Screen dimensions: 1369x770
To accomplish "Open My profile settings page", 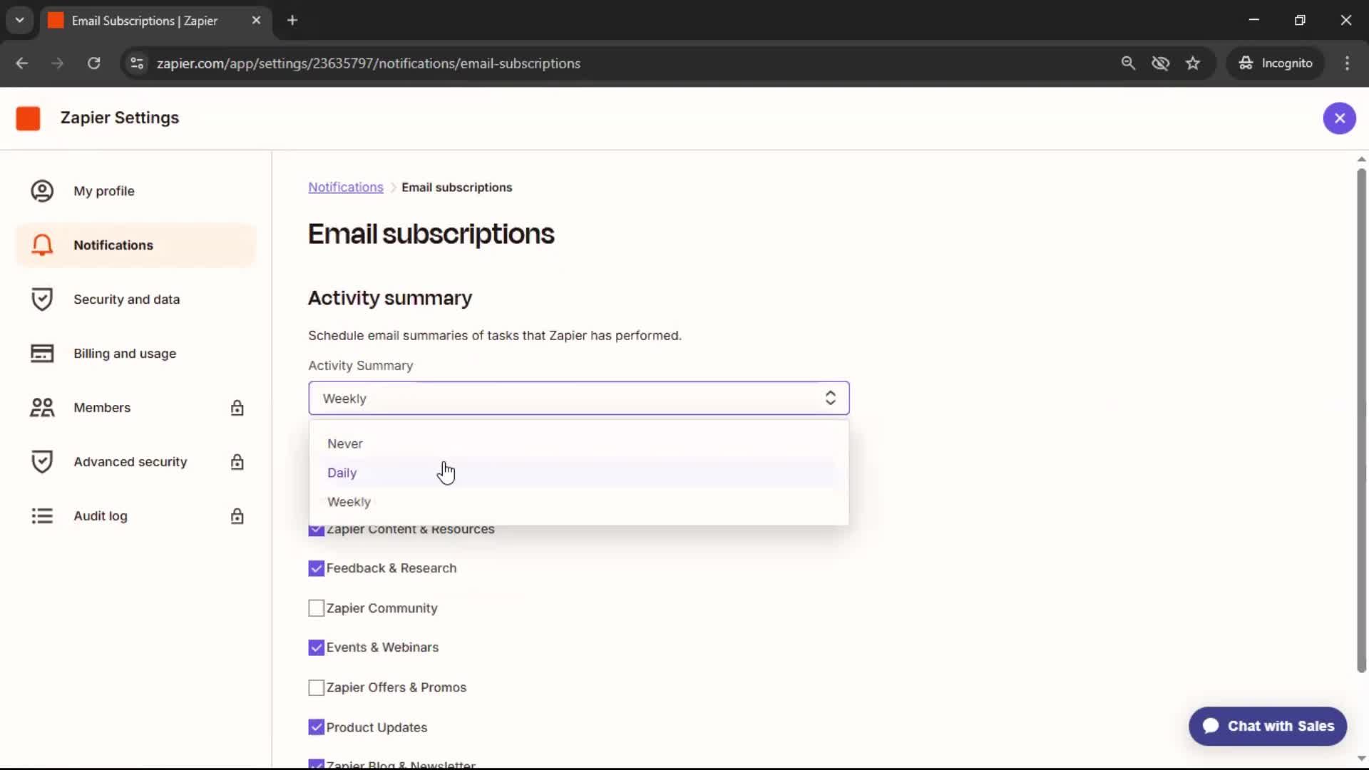I will coord(135,191).
